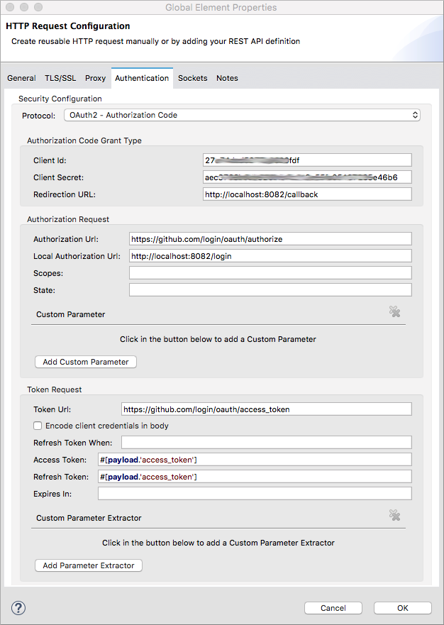This screenshot has width=444, height=625.
Task: Click the Refresh Token When field
Action: [270, 442]
